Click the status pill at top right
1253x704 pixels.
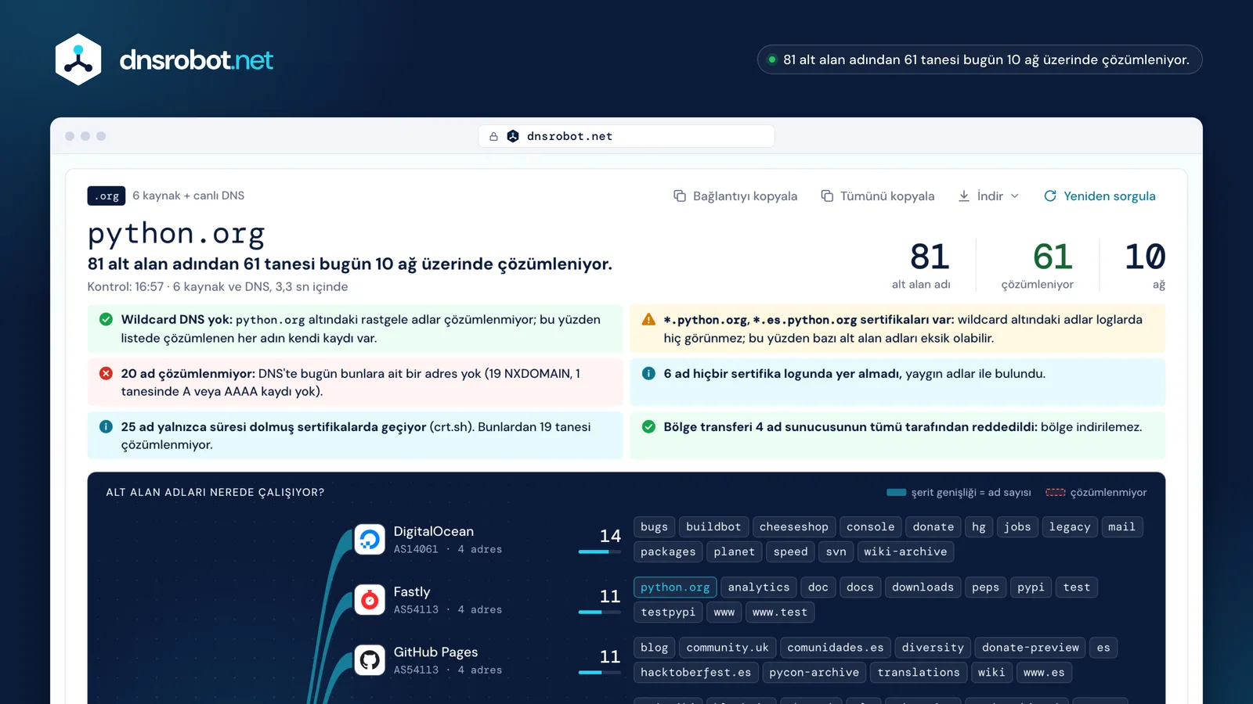click(x=980, y=59)
